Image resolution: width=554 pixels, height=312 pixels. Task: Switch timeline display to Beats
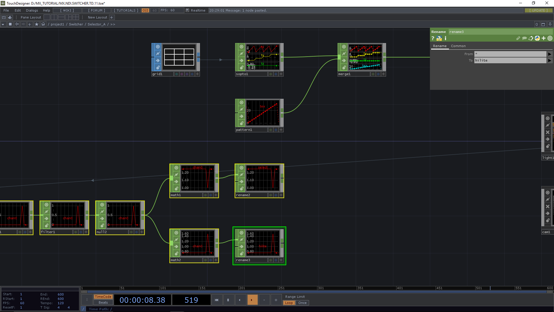[x=103, y=302]
